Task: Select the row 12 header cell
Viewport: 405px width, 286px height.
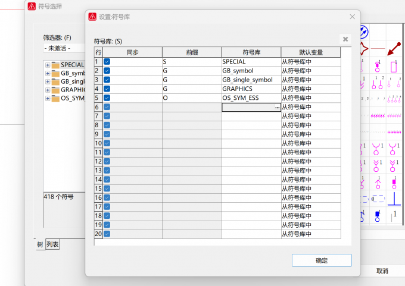Action: (x=98, y=162)
